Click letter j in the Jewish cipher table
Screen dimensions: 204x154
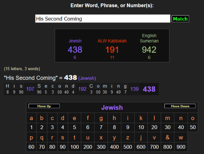click(141, 138)
